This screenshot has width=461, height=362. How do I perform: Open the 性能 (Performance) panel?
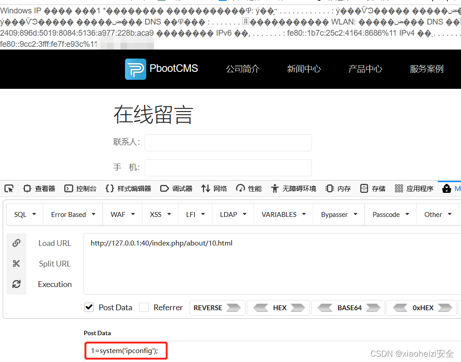point(249,188)
